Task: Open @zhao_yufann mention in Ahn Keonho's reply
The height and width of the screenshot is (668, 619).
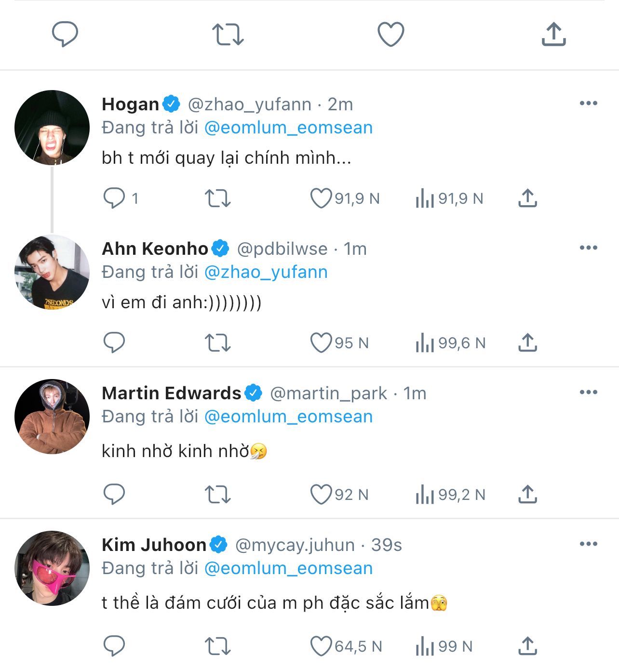Action: coord(266,272)
